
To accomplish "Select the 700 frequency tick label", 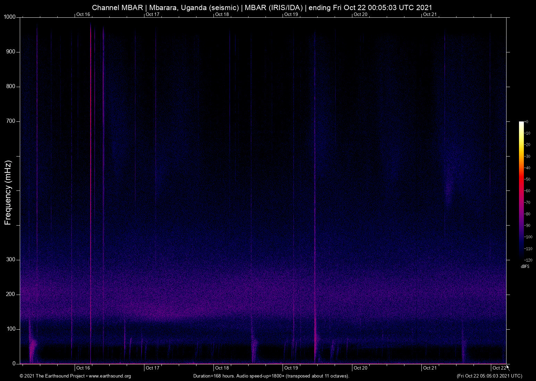I will point(11,121).
